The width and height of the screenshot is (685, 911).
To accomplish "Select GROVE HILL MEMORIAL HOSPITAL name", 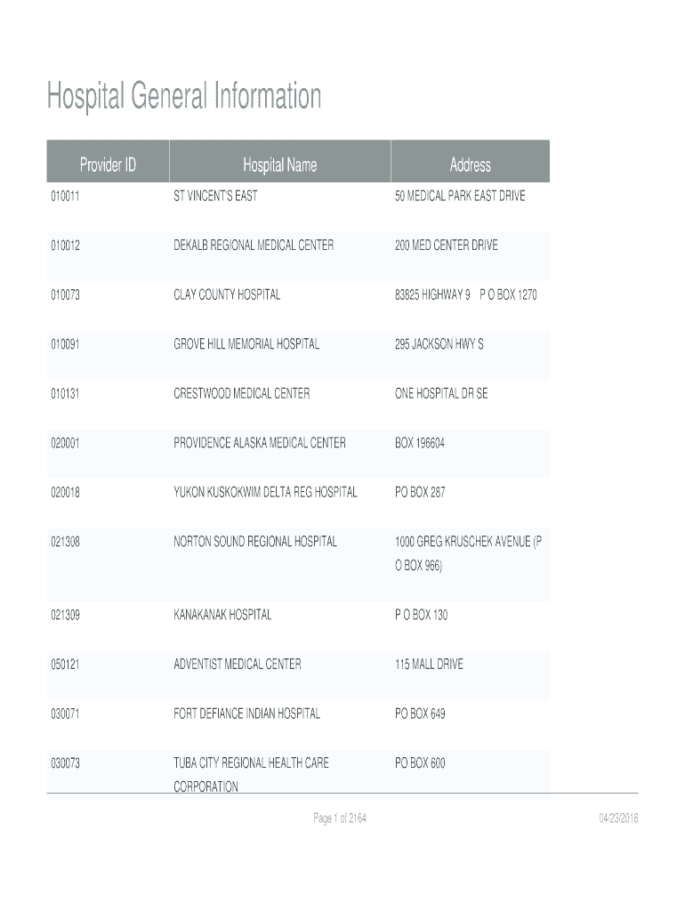I will (x=246, y=343).
